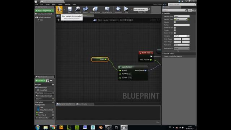231x130 pixels.
Task: Click Clear in the Compiler Results panel
Action: [158, 122]
